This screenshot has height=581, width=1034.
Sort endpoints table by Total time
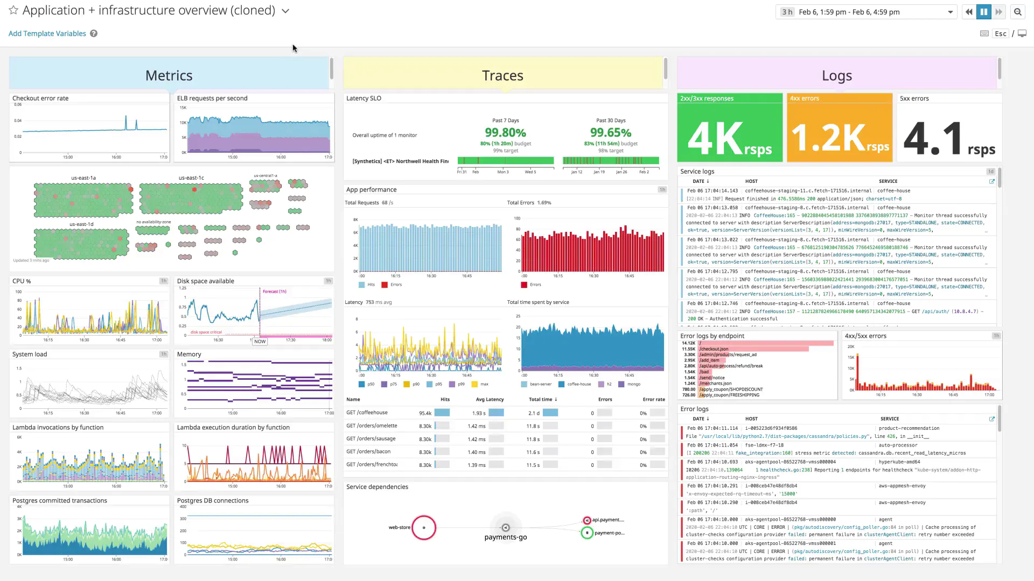coord(542,400)
